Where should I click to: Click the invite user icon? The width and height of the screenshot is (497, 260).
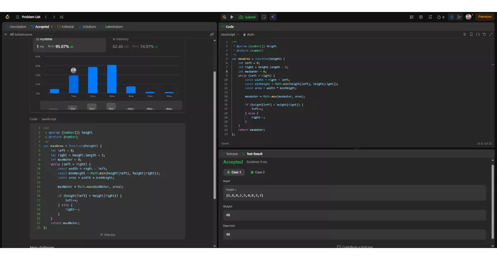459,17
